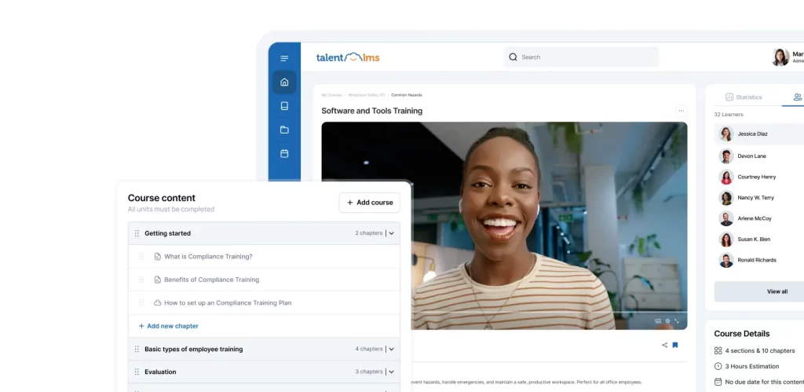Click drag handle for Evaluation section
804x392 pixels.
click(x=137, y=372)
